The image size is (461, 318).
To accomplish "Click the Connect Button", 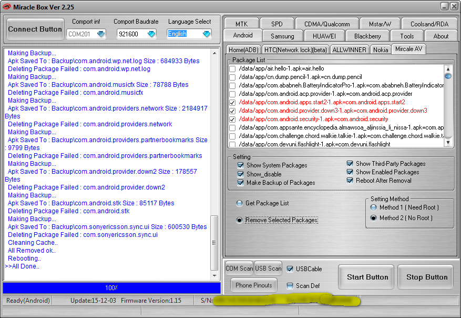I will point(35,29).
